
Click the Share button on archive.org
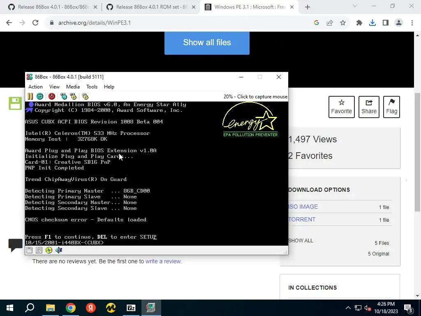coord(369,107)
